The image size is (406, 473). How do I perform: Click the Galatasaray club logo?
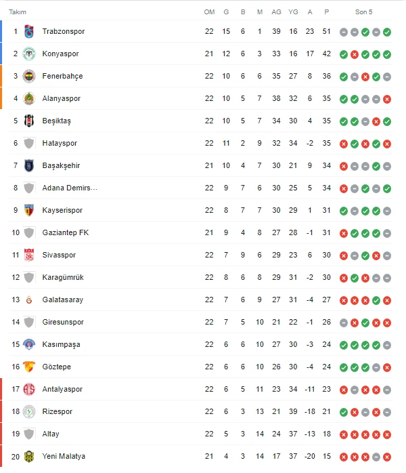point(28,300)
